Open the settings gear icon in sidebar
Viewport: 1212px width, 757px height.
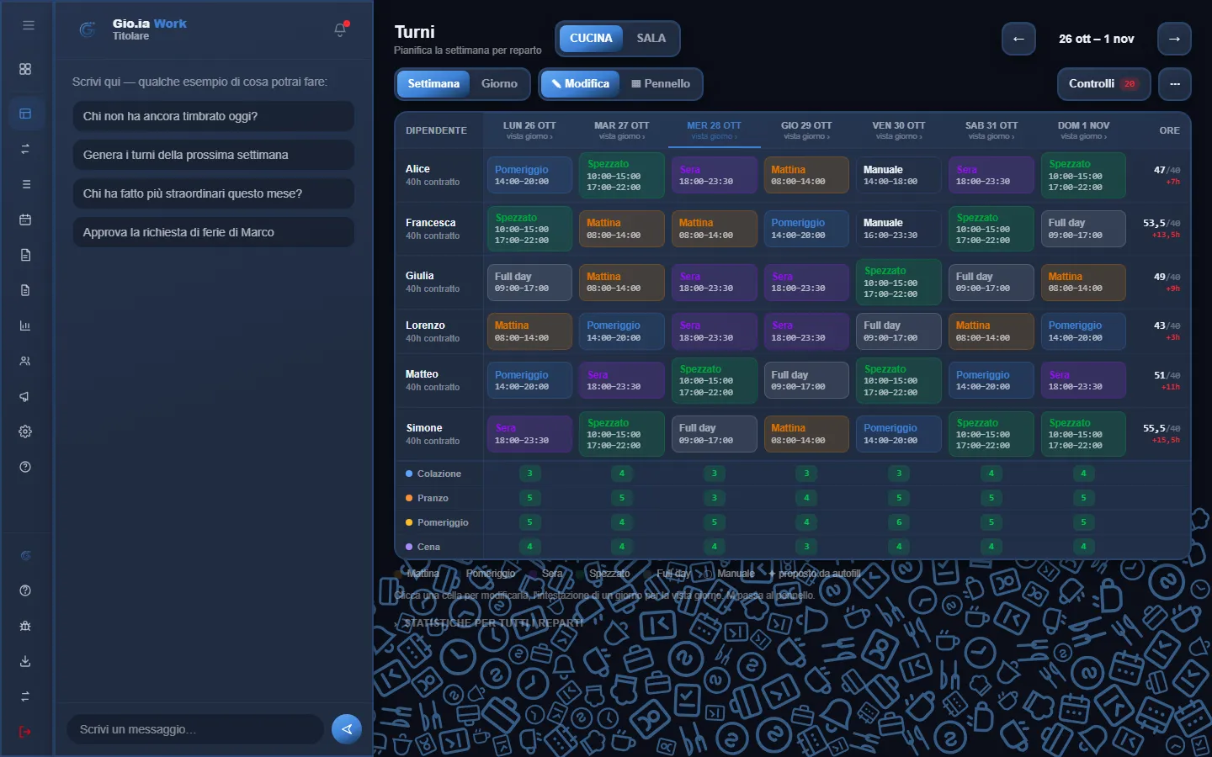25,431
